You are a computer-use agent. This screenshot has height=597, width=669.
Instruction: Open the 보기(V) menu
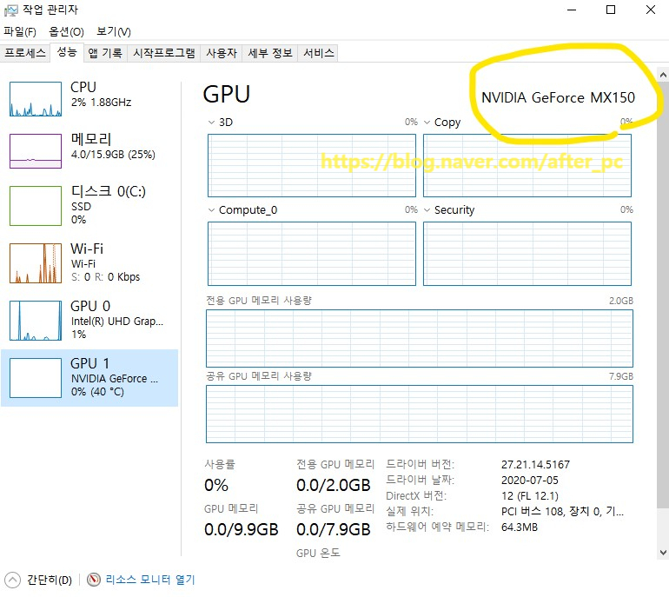pyautogui.click(x=114, y=31)
